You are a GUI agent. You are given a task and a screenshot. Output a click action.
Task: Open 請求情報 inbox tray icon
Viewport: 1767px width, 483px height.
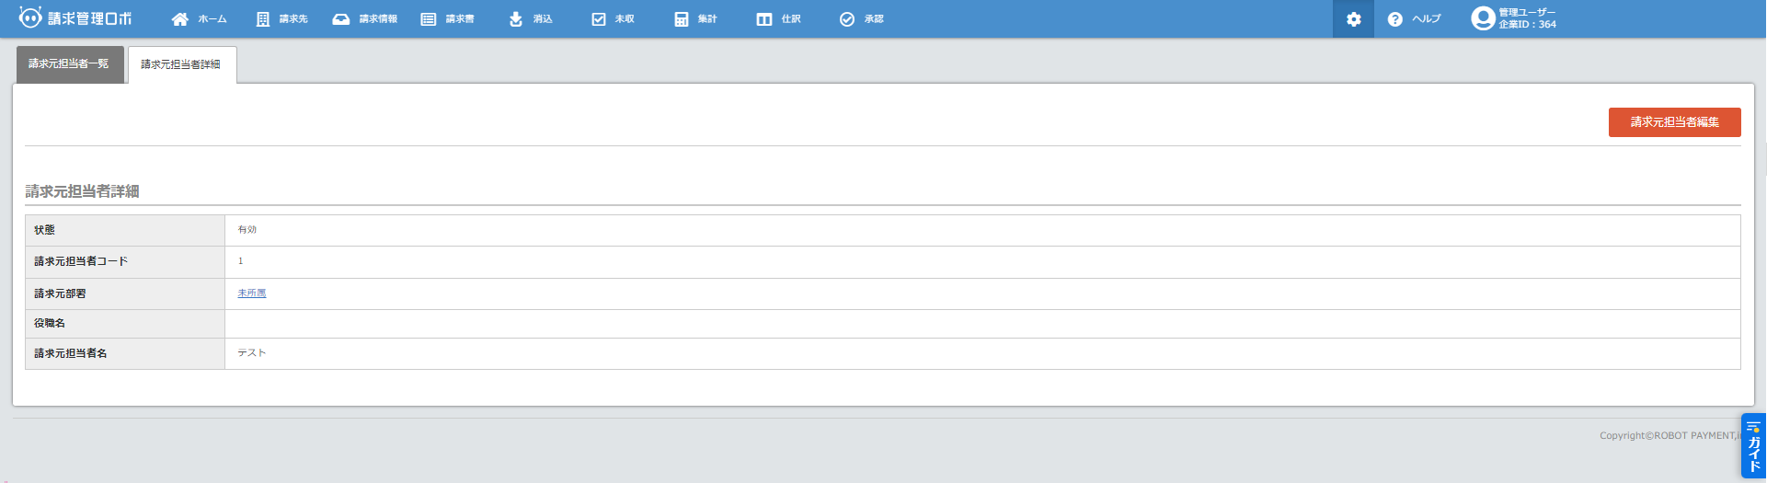[341, 19]
